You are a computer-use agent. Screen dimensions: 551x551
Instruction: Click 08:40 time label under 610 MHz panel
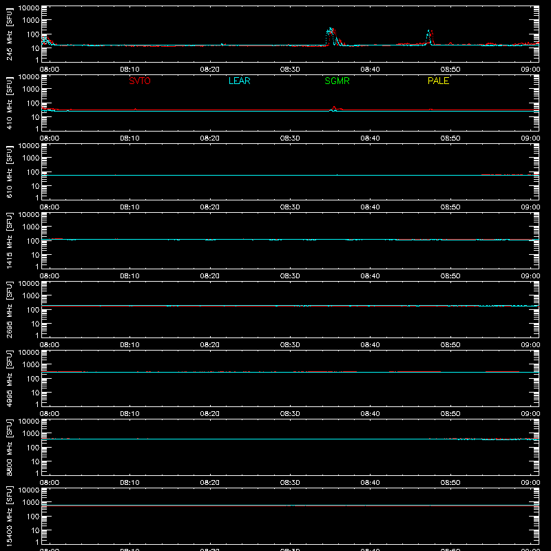(x=370, y=207)
